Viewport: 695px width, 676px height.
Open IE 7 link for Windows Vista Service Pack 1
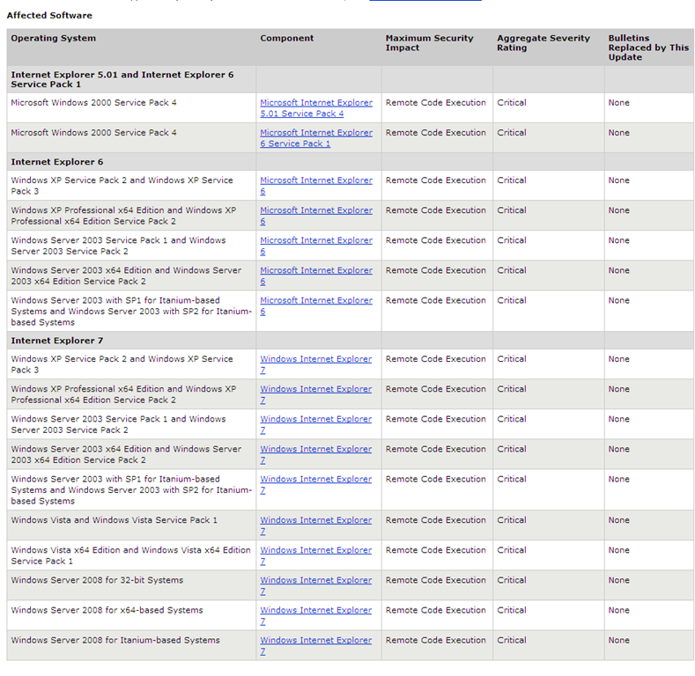[x=315, y=520]
